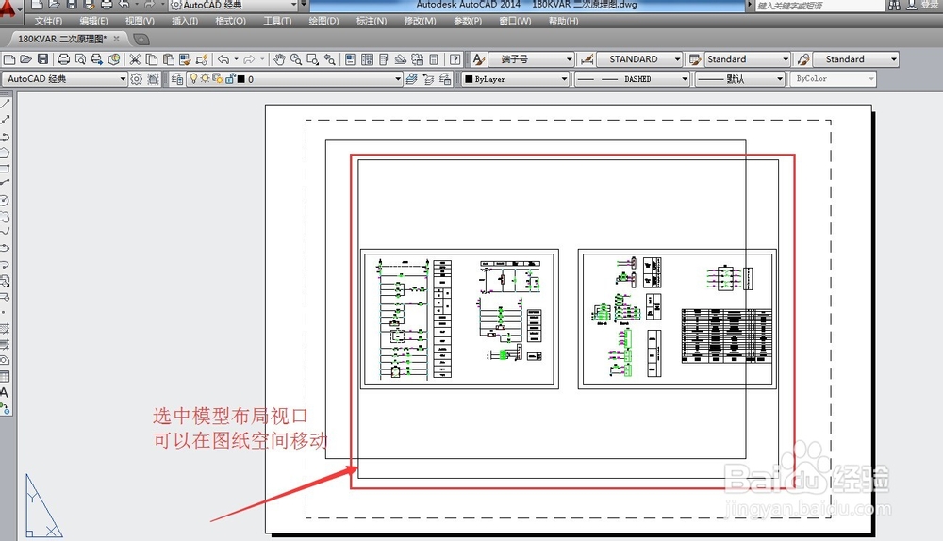Click the Match Properties brush icon

pyautogui.click(x=185, y=59)
